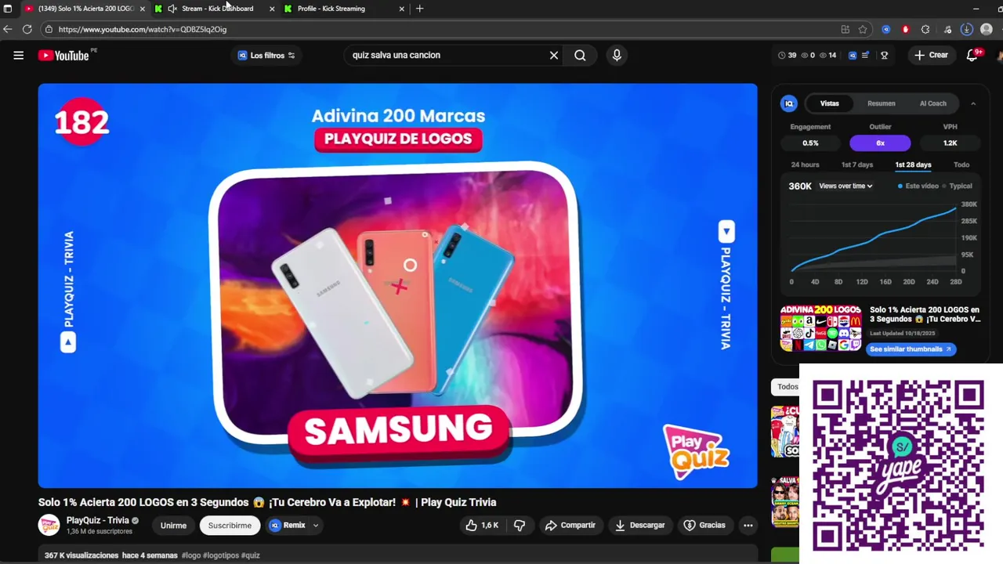The width and height of the screenshot is (1003, 564).
Task: Toggle the Este video chart legend
Action: pos(918,186)
